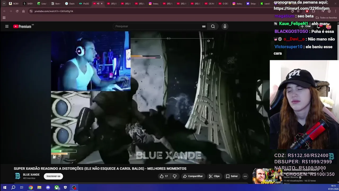The width and height of the screenshot is (339, 191).
Task: Open Task View in the taskbar
Action: 22,188
